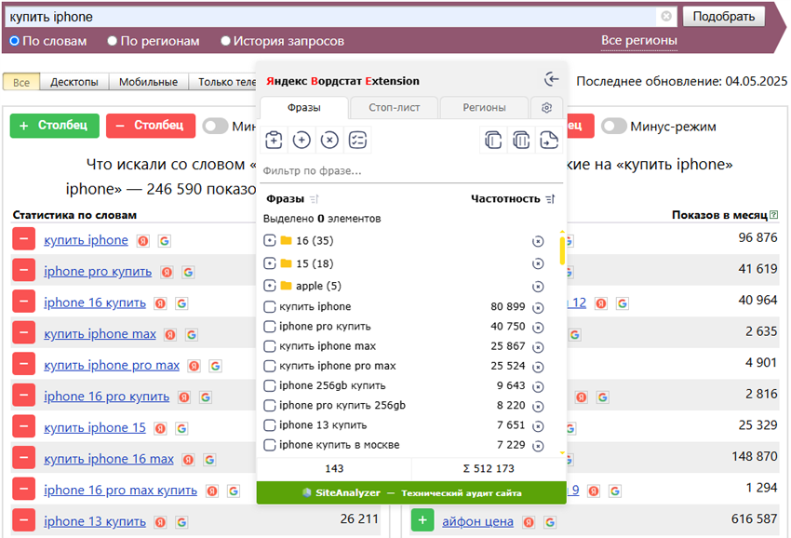Click Yandex icon next to "айфон цена"

tap(529, 522)
